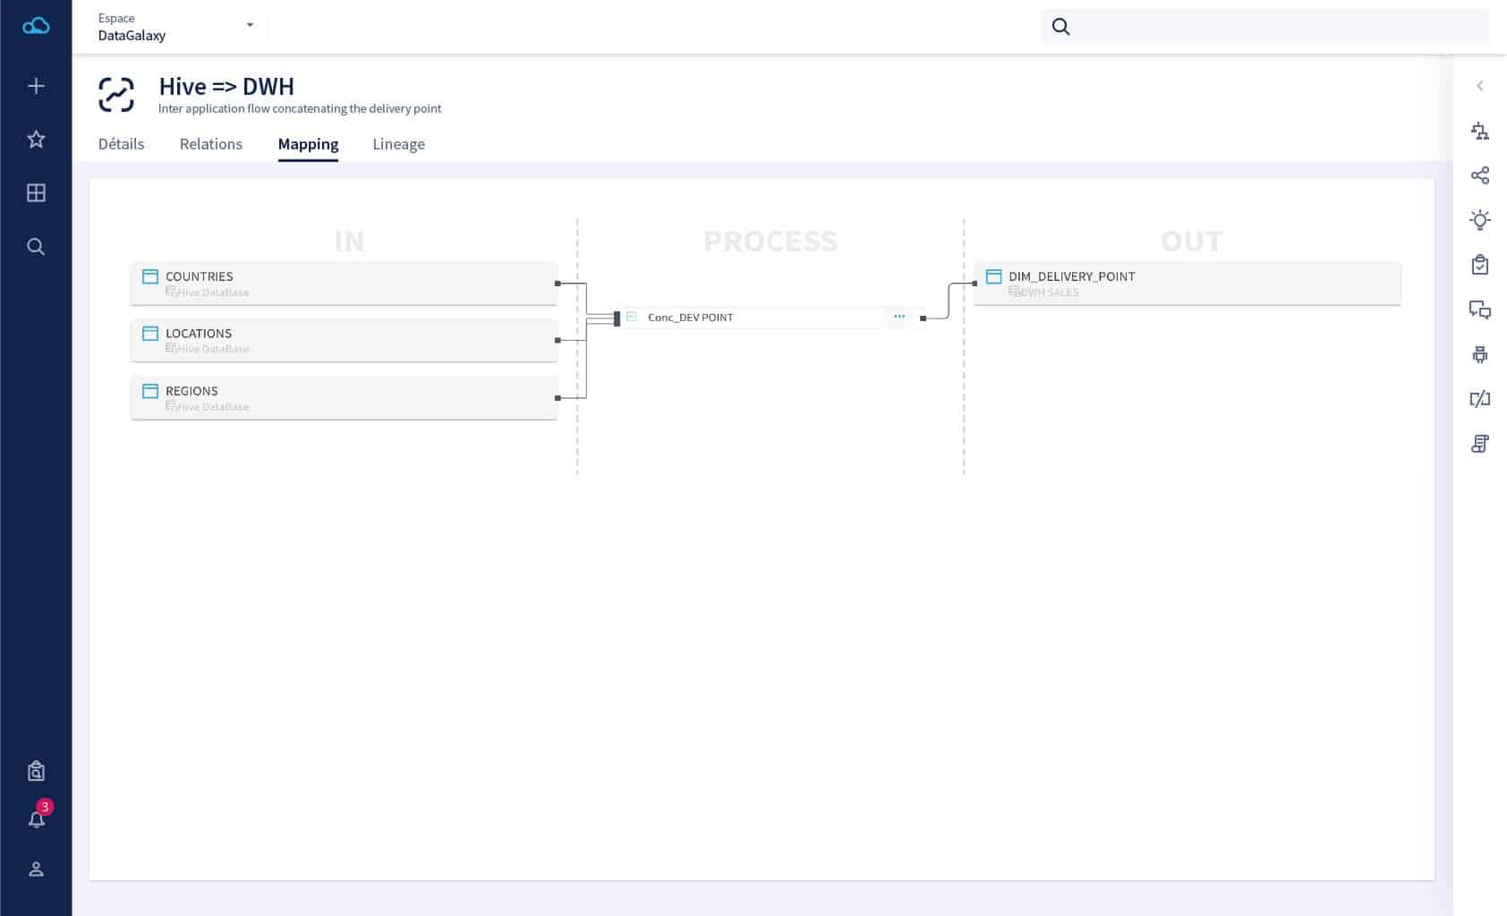1507x916 pixels.
Task: Open the Espace DataGalaxy workspace dropdown
Action: click(x=175, y=27)
